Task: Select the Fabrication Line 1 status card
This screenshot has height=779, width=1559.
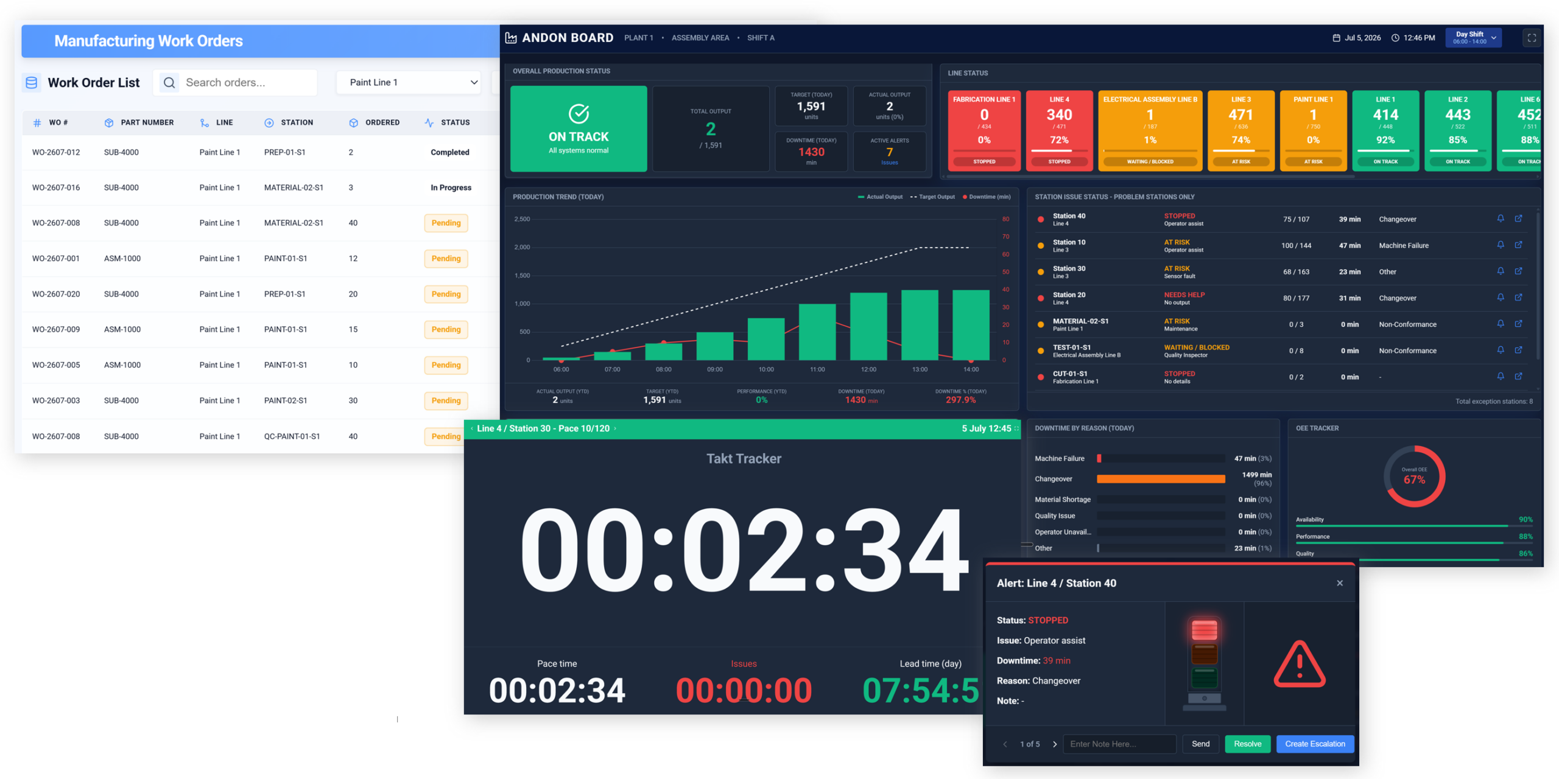Action: pyautogui.click(x=984, y=131)
